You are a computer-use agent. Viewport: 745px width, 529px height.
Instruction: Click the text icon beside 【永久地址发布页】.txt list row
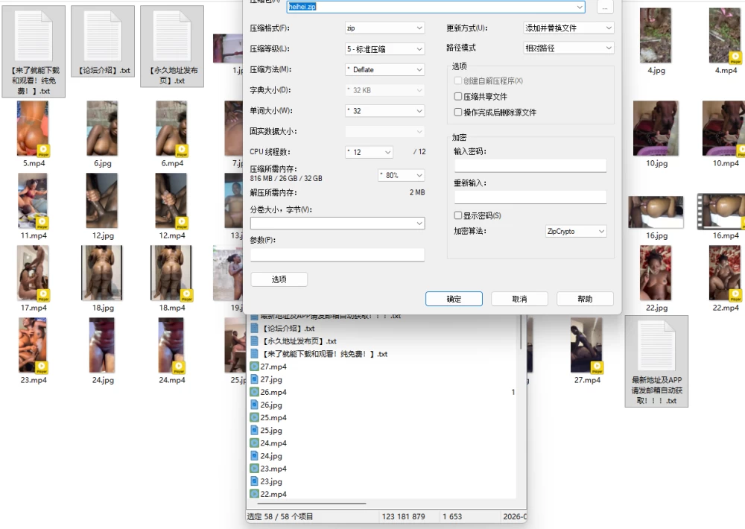point(254,341)
